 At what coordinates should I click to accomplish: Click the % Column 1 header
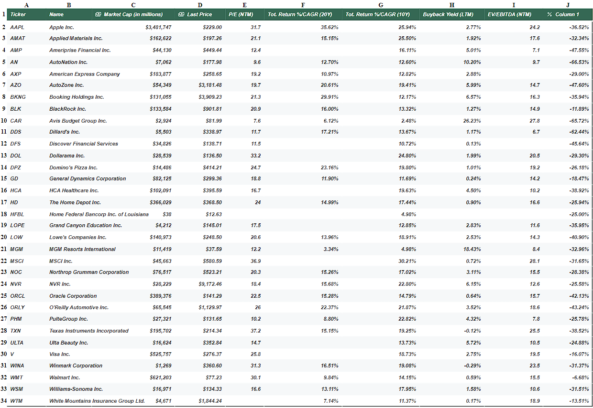pyautogui.click(x=568, y=14)
